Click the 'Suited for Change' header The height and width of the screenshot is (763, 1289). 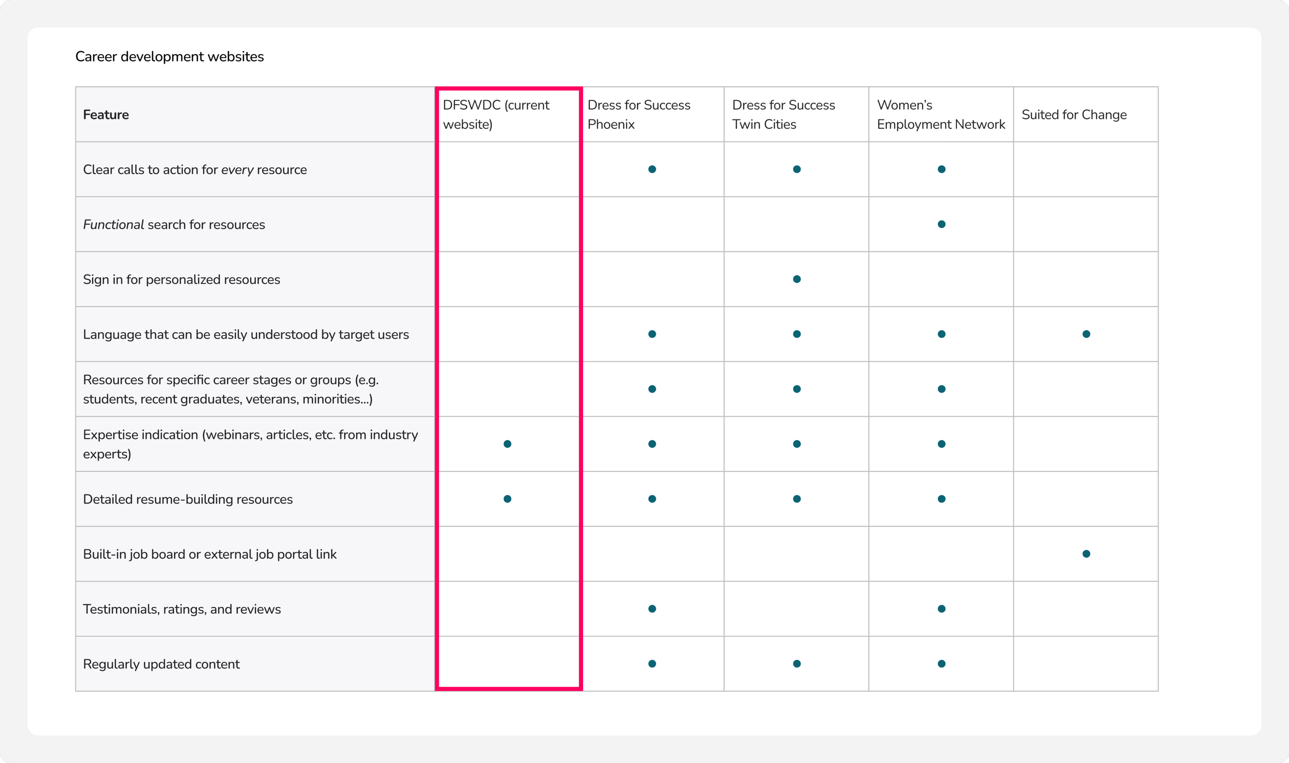1074,114
